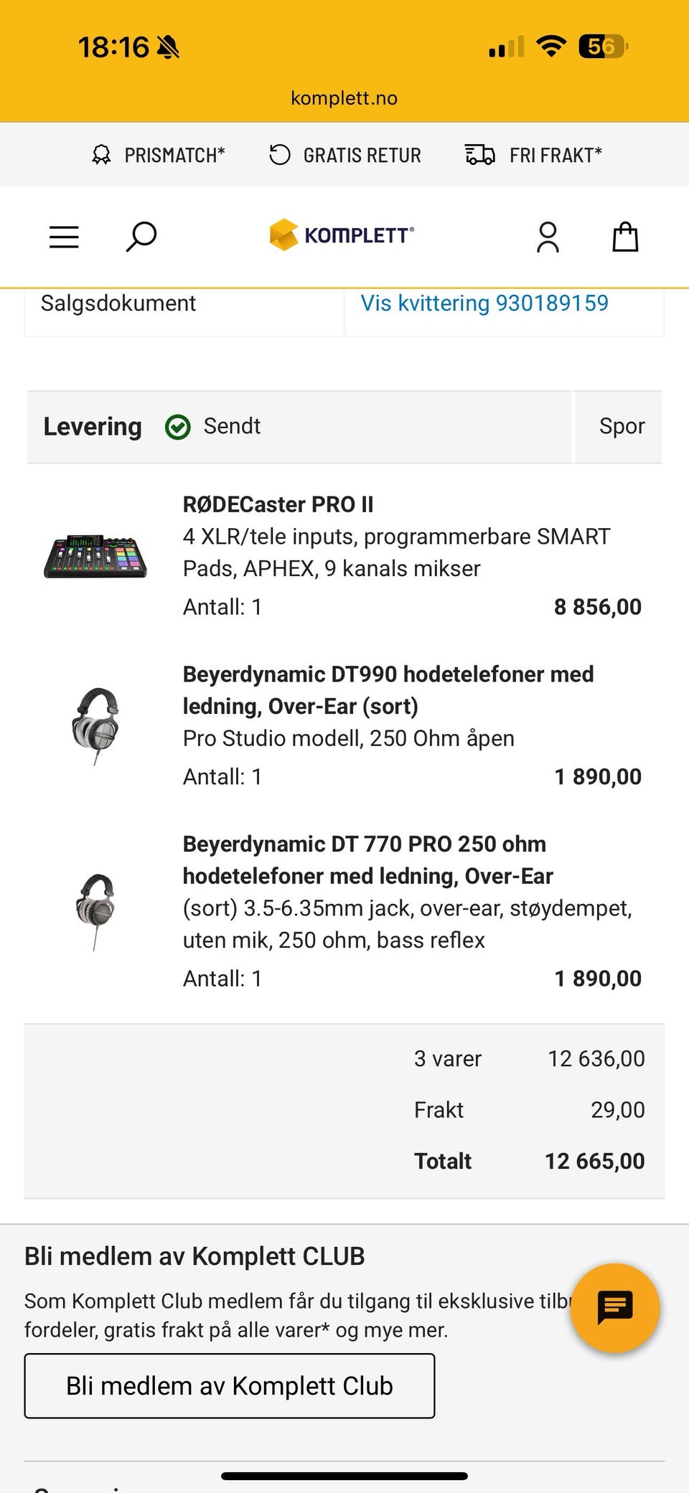
Task: Open the user account icon
Action: (548, 237)
